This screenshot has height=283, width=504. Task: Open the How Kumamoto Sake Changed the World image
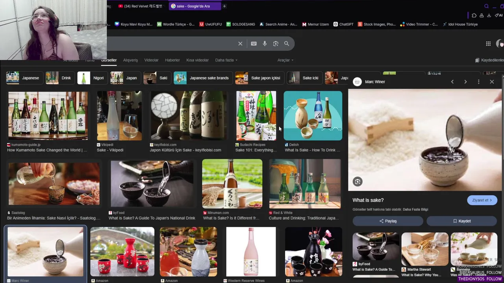[48, 116]
